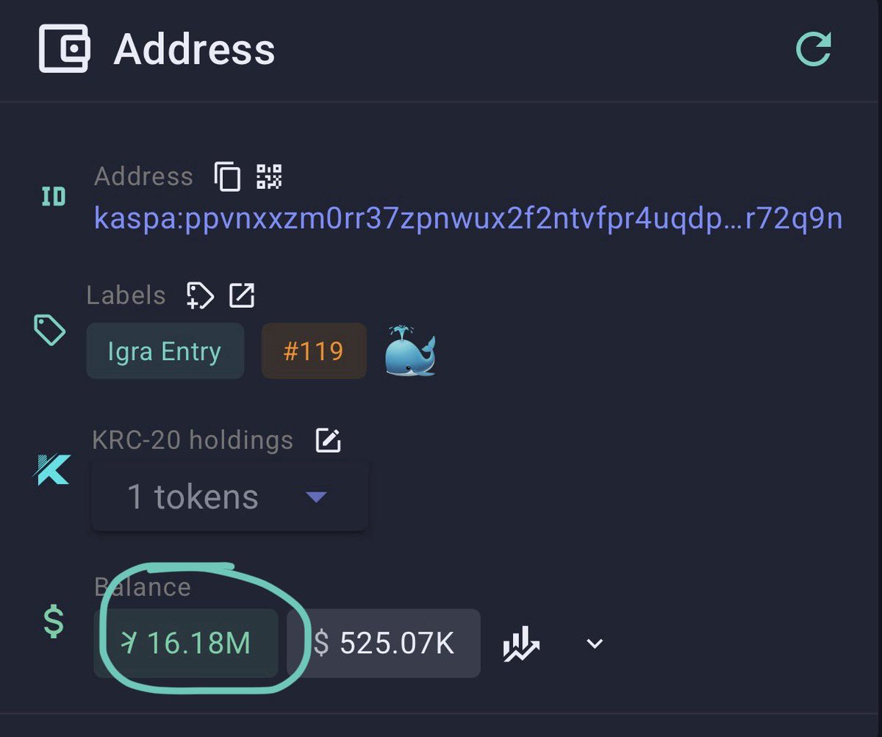Click the add label tag icon

[x=200, y=295]
